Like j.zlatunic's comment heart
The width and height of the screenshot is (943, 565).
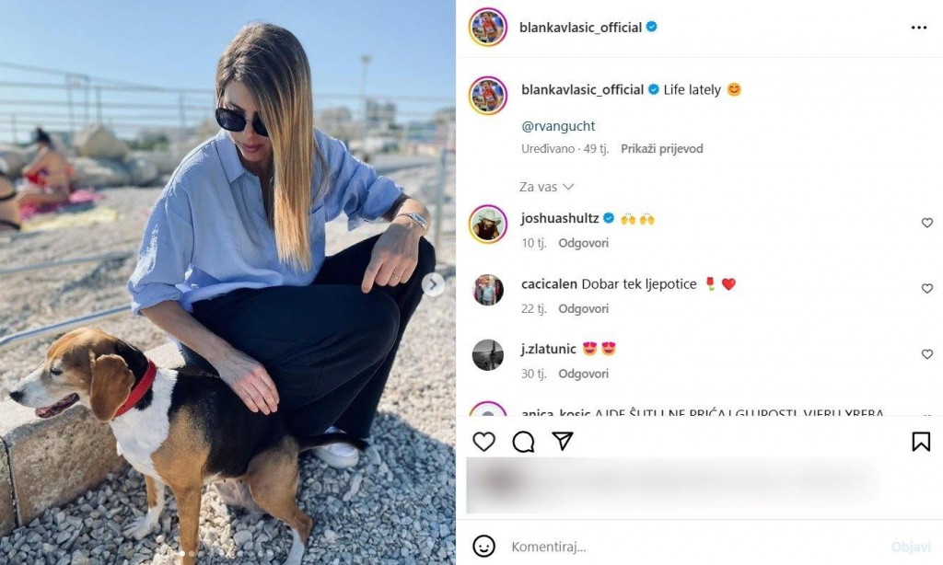point(926,354)
